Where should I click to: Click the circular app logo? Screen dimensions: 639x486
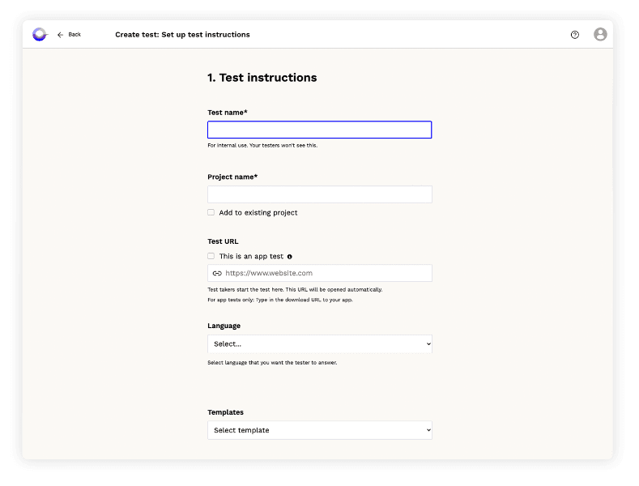tap(40, 35)
